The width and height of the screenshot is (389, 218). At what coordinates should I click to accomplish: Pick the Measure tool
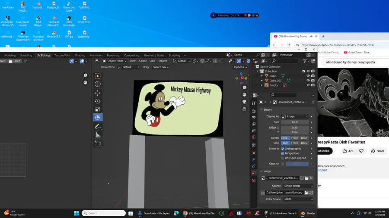pos(98,135)
